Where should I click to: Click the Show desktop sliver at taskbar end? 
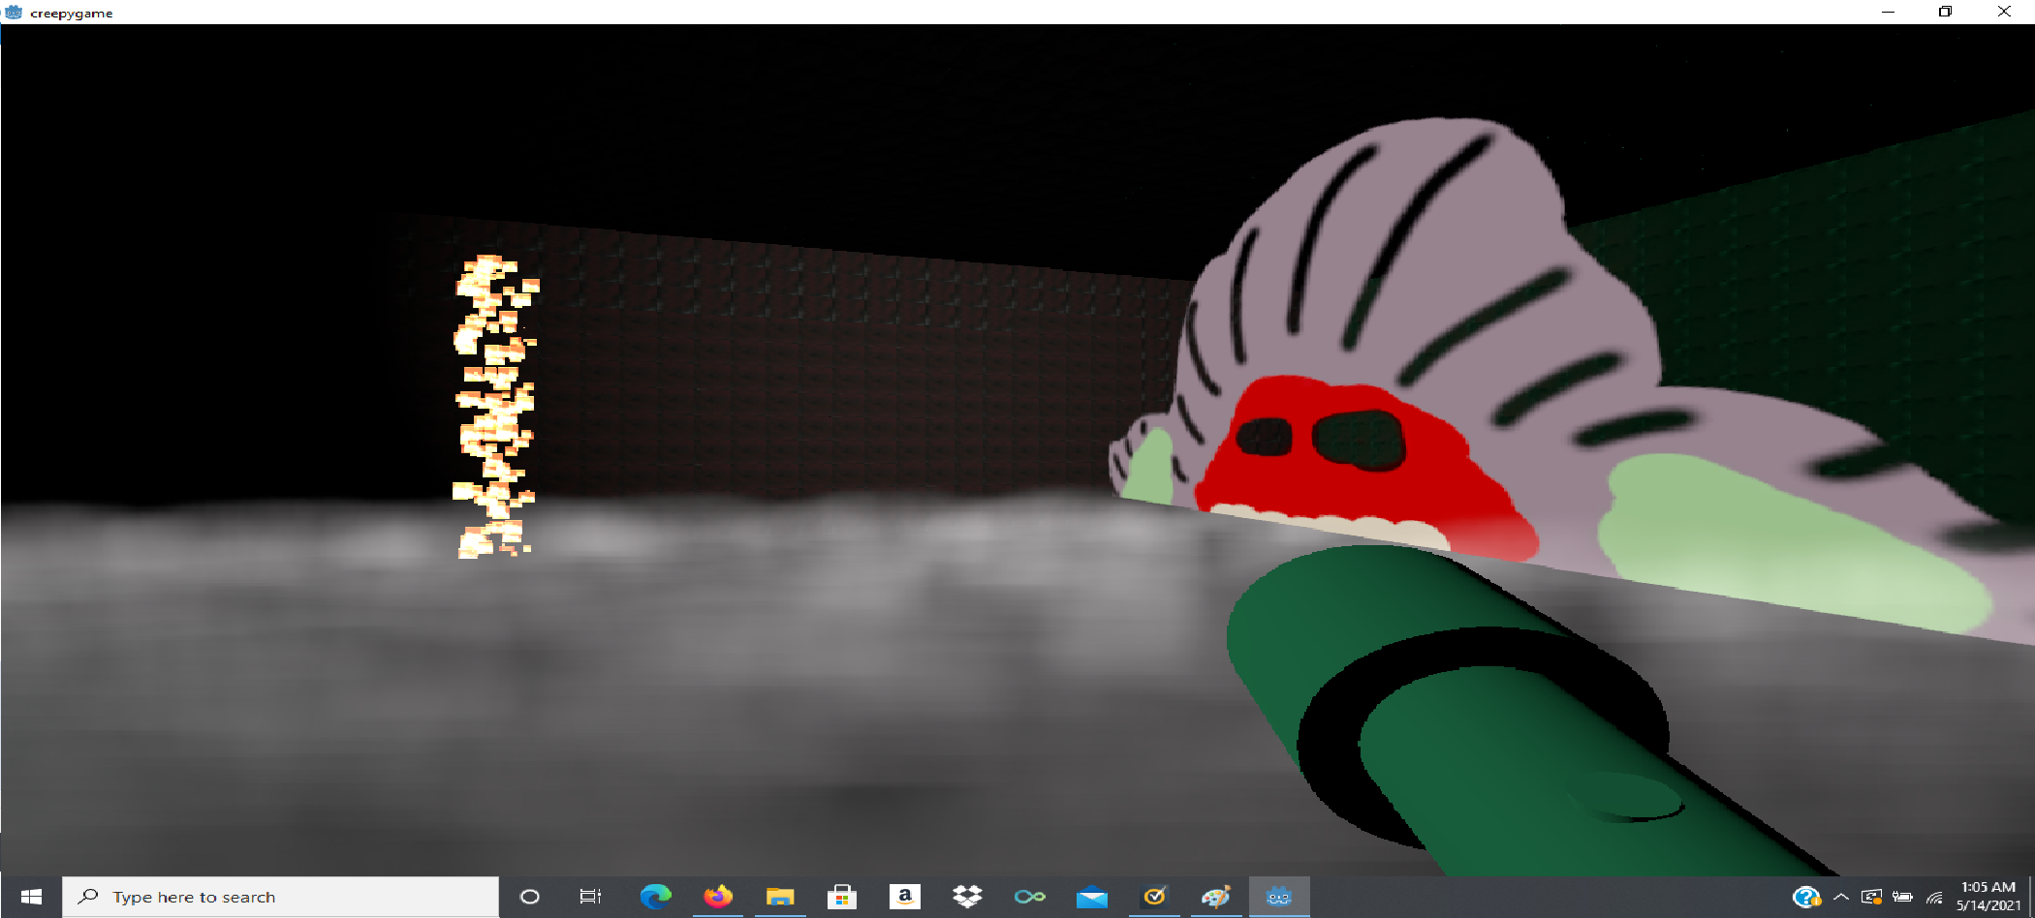click(2031, 897)
